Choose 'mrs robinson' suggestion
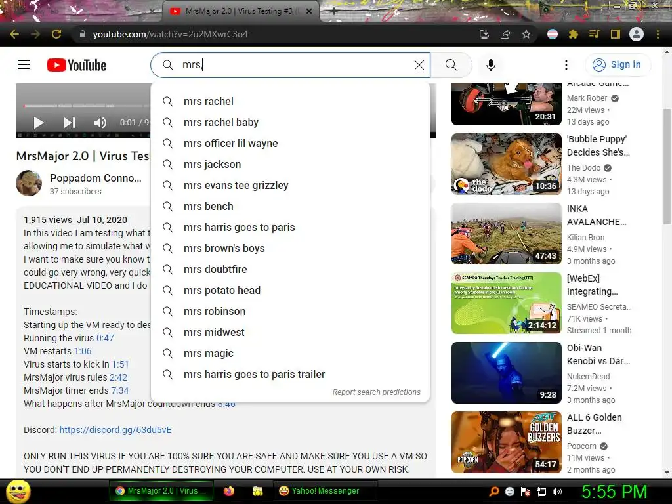Viewport: 672px width, 504px height. [x=290, y=311]
